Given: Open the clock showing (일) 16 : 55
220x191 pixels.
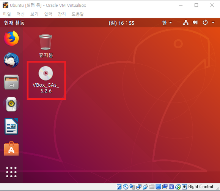Looking at the screenshot, I should (121, 23).
